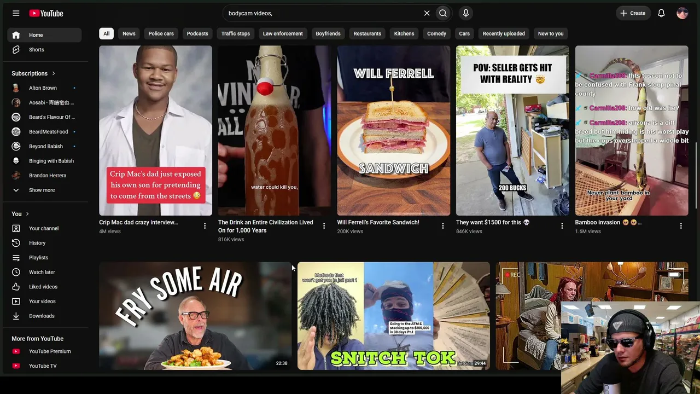Click the title 'Will Ferrell's Favorite Sandwich!'
The width and height of the screenshot is (700, 394).
coord(378,223)
